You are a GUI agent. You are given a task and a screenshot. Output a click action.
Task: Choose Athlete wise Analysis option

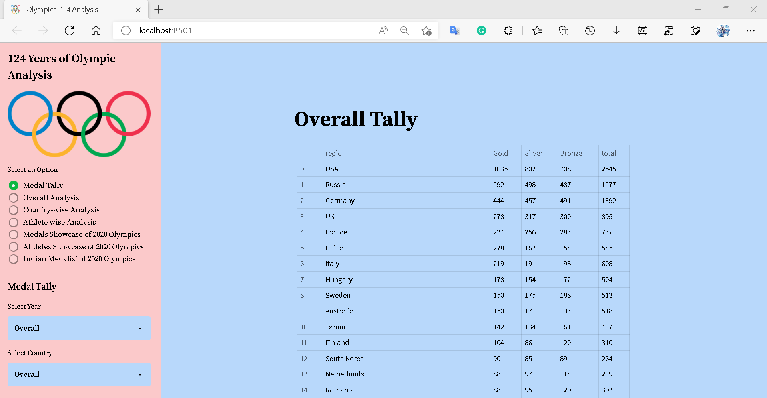pyautogui.click(x=52, y=222)
